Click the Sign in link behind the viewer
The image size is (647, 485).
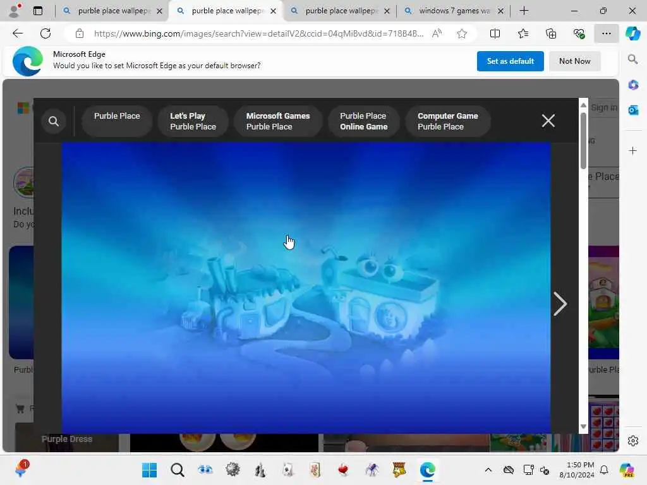coord(604,107)
